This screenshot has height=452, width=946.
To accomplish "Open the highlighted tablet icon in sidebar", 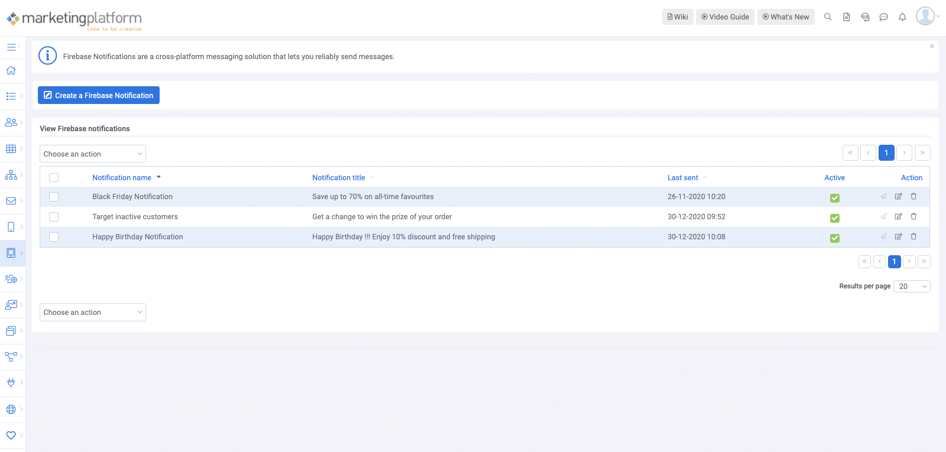I will 11,253.
